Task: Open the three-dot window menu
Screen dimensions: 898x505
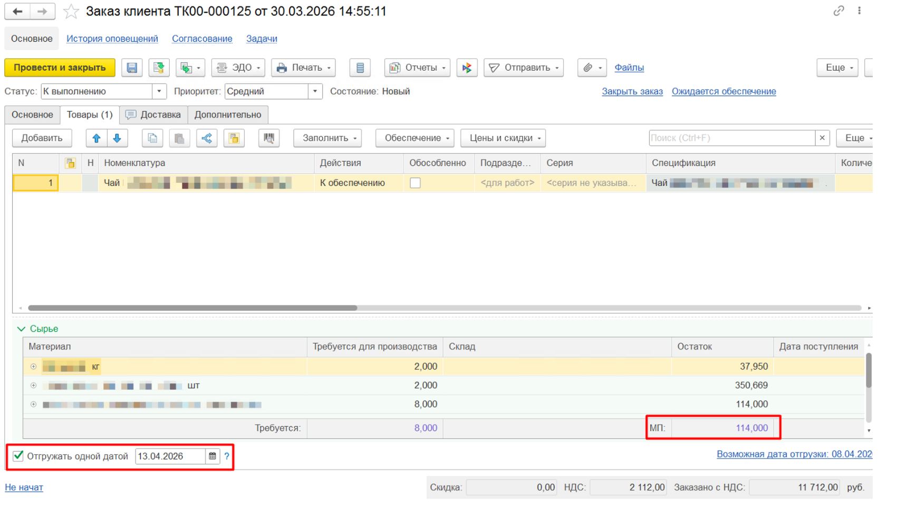Action: pos(860,11)
